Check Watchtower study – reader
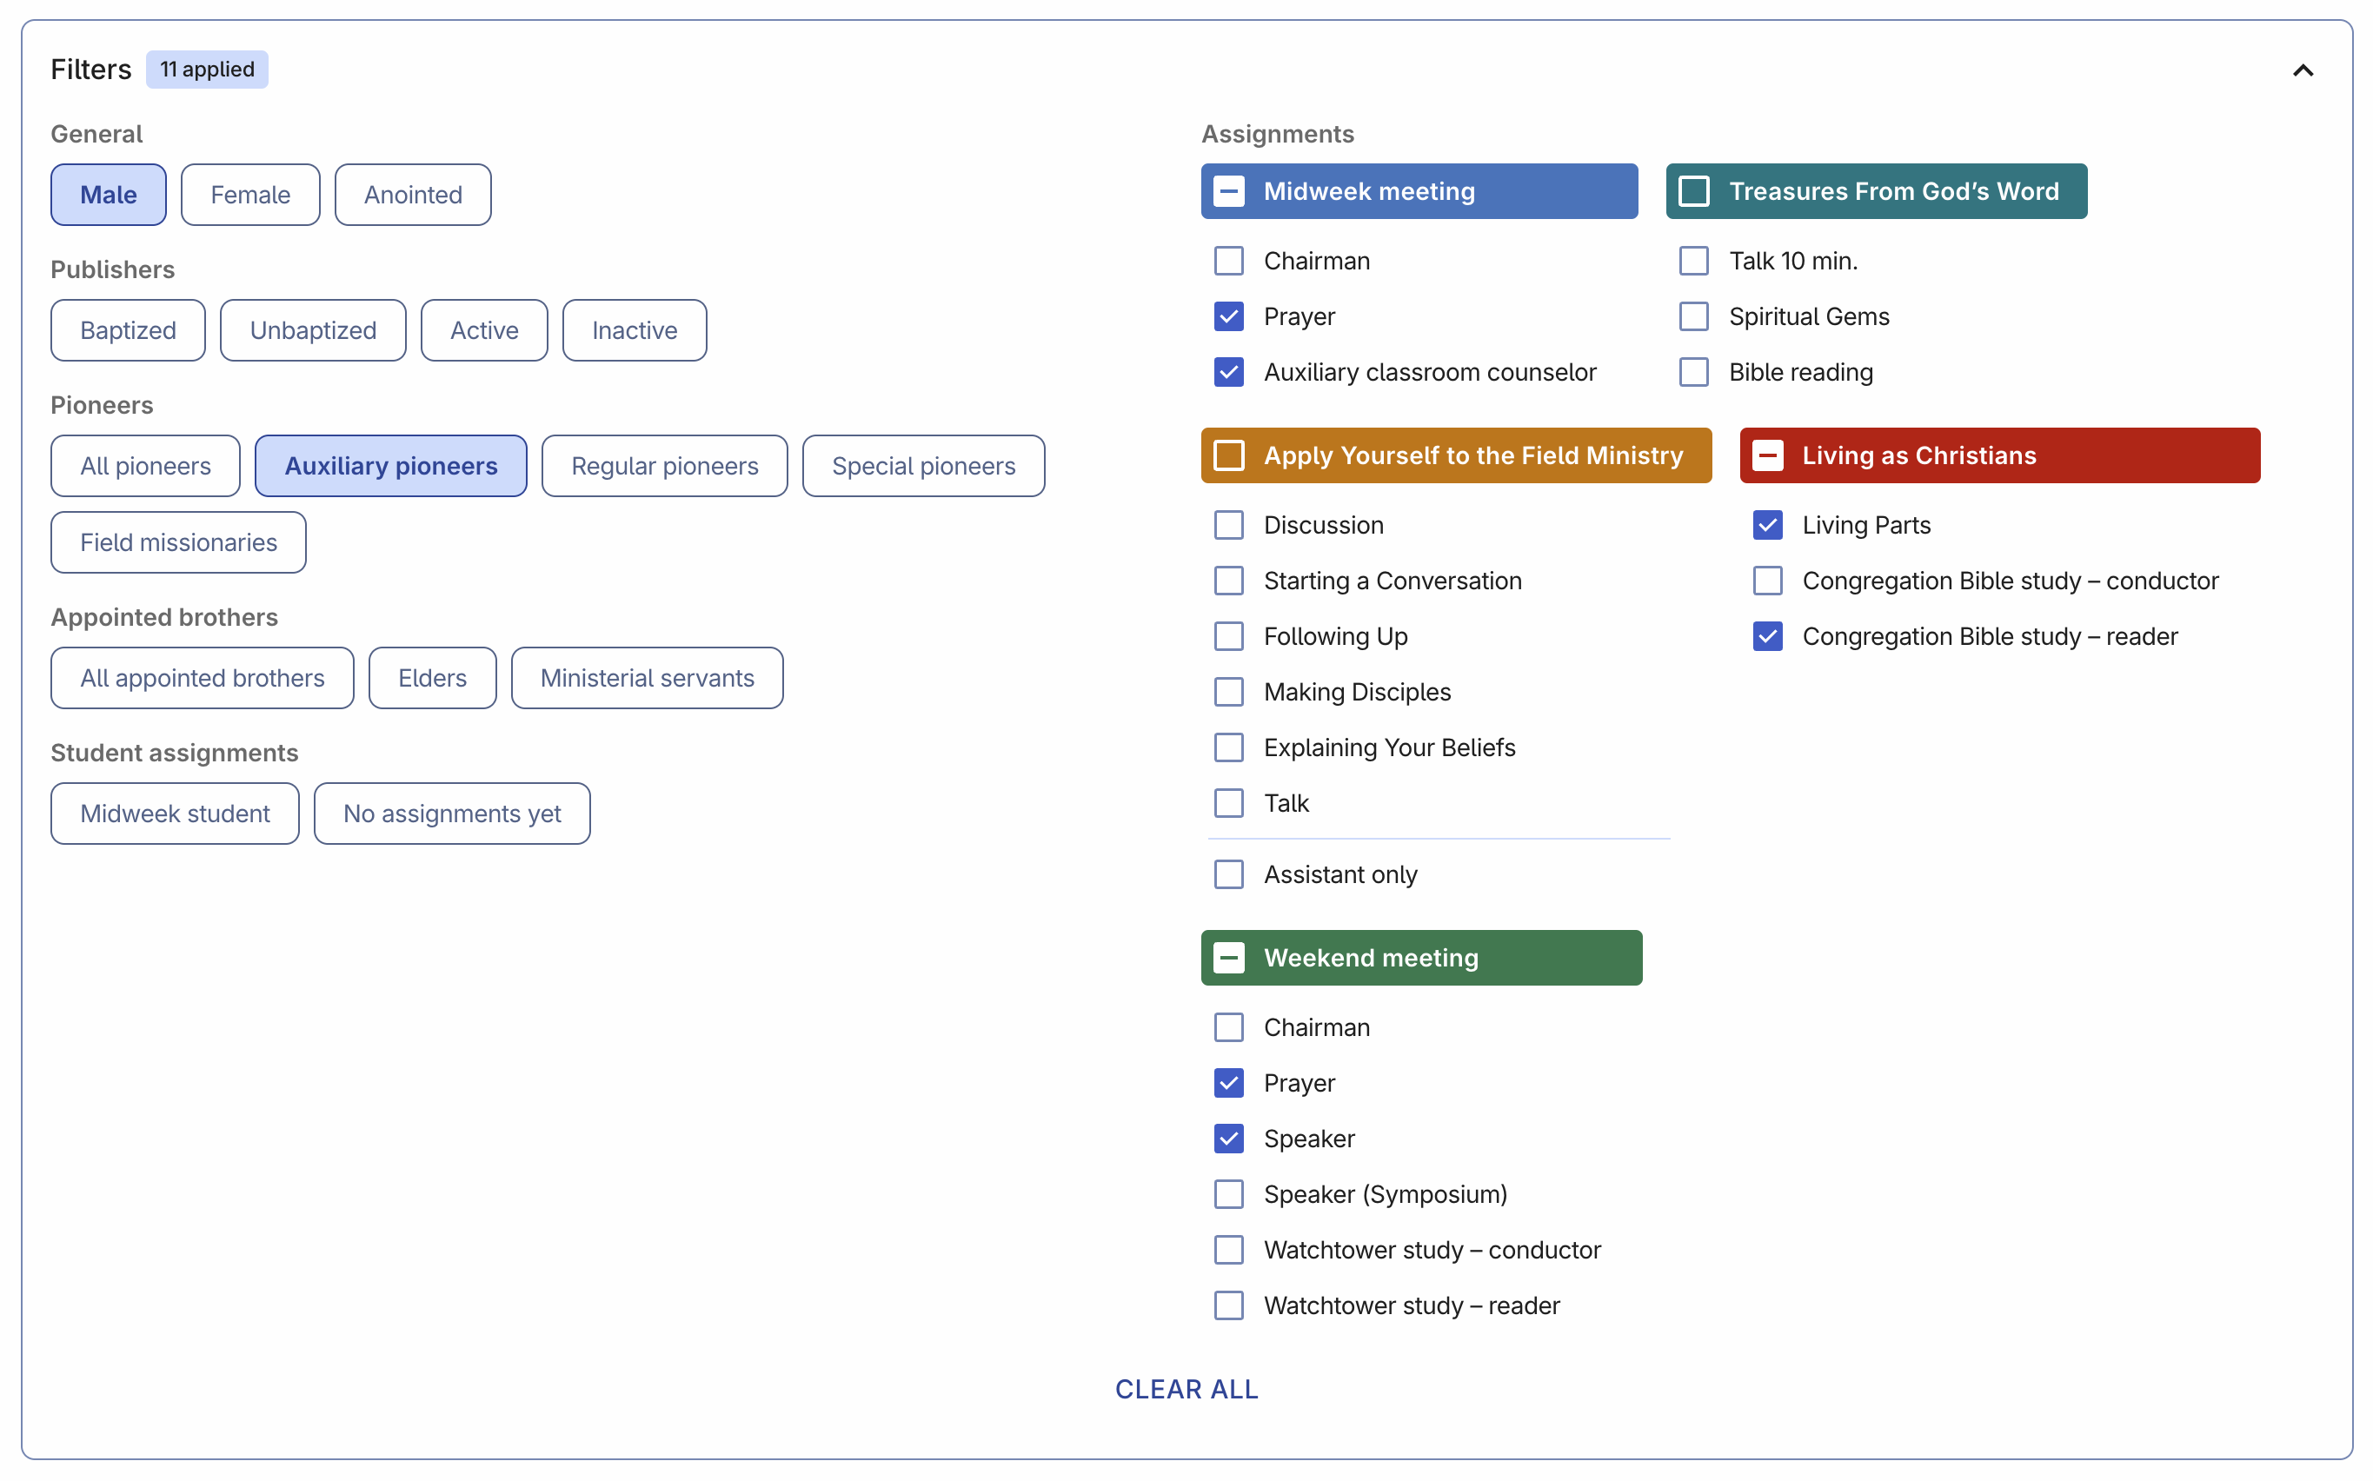 (1228, 1305)
